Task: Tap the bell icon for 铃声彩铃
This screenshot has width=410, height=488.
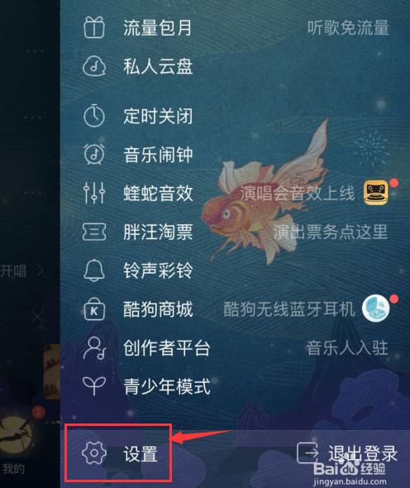Action: 94,270
